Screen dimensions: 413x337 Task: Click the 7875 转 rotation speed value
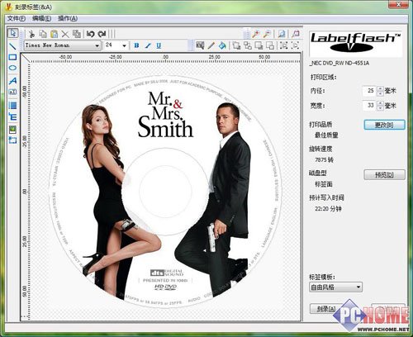(324, 159)
